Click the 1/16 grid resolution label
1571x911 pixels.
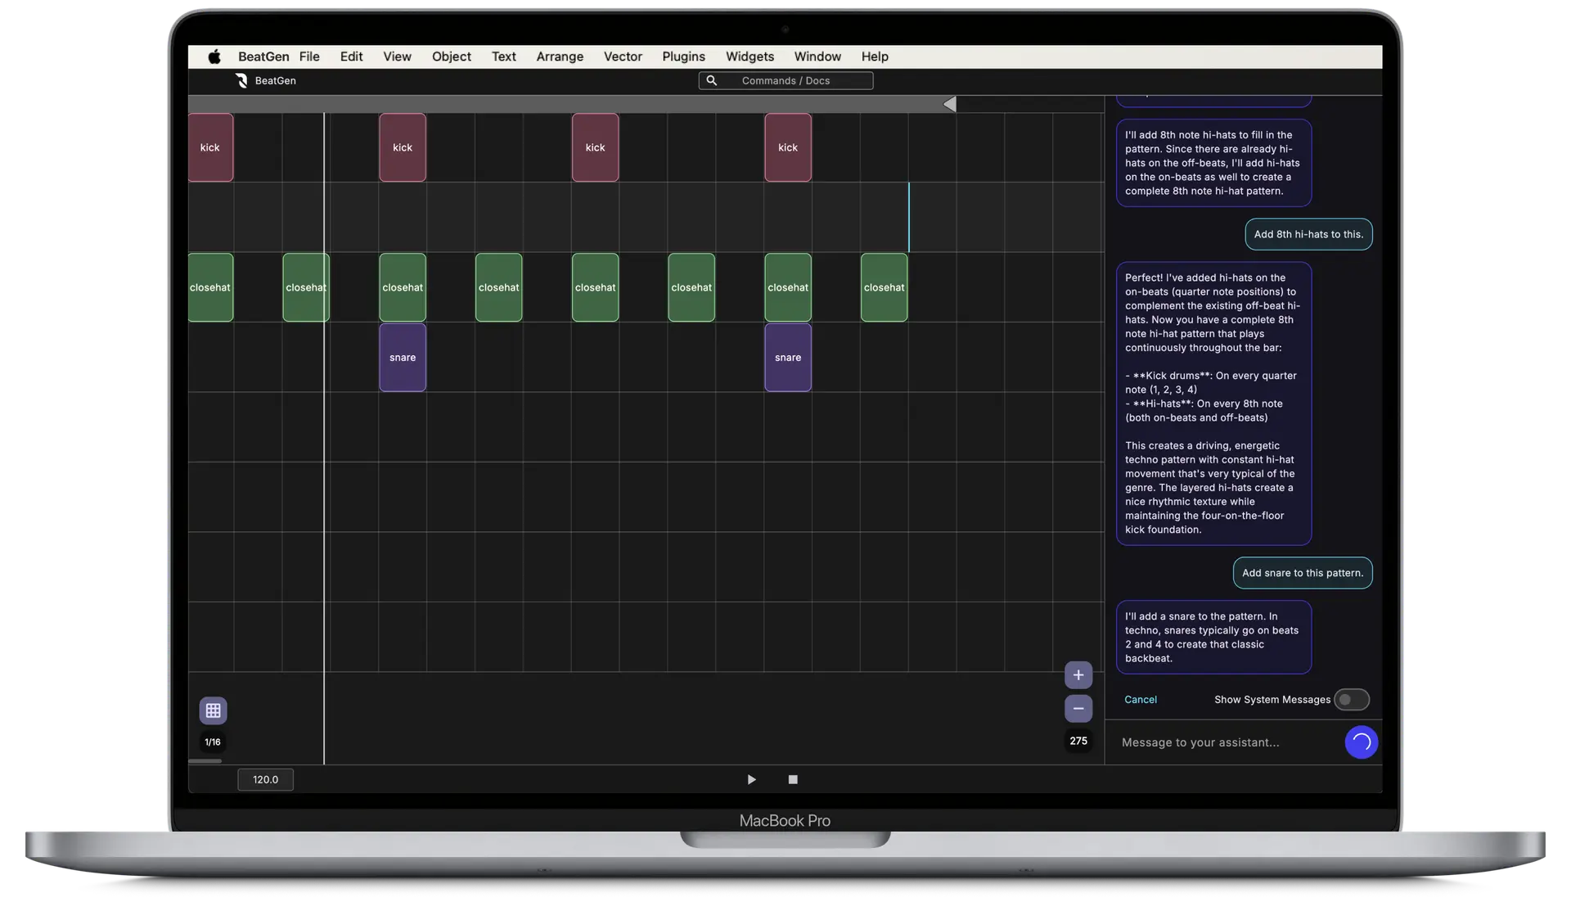pos(213,742)
